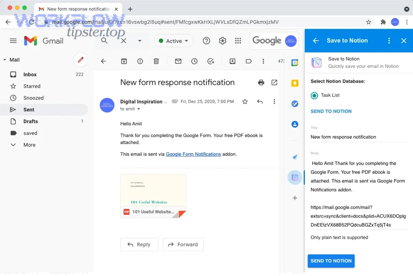Switch to the Sent folder
This screenshot has width=413, height=276.
(28, 110)
